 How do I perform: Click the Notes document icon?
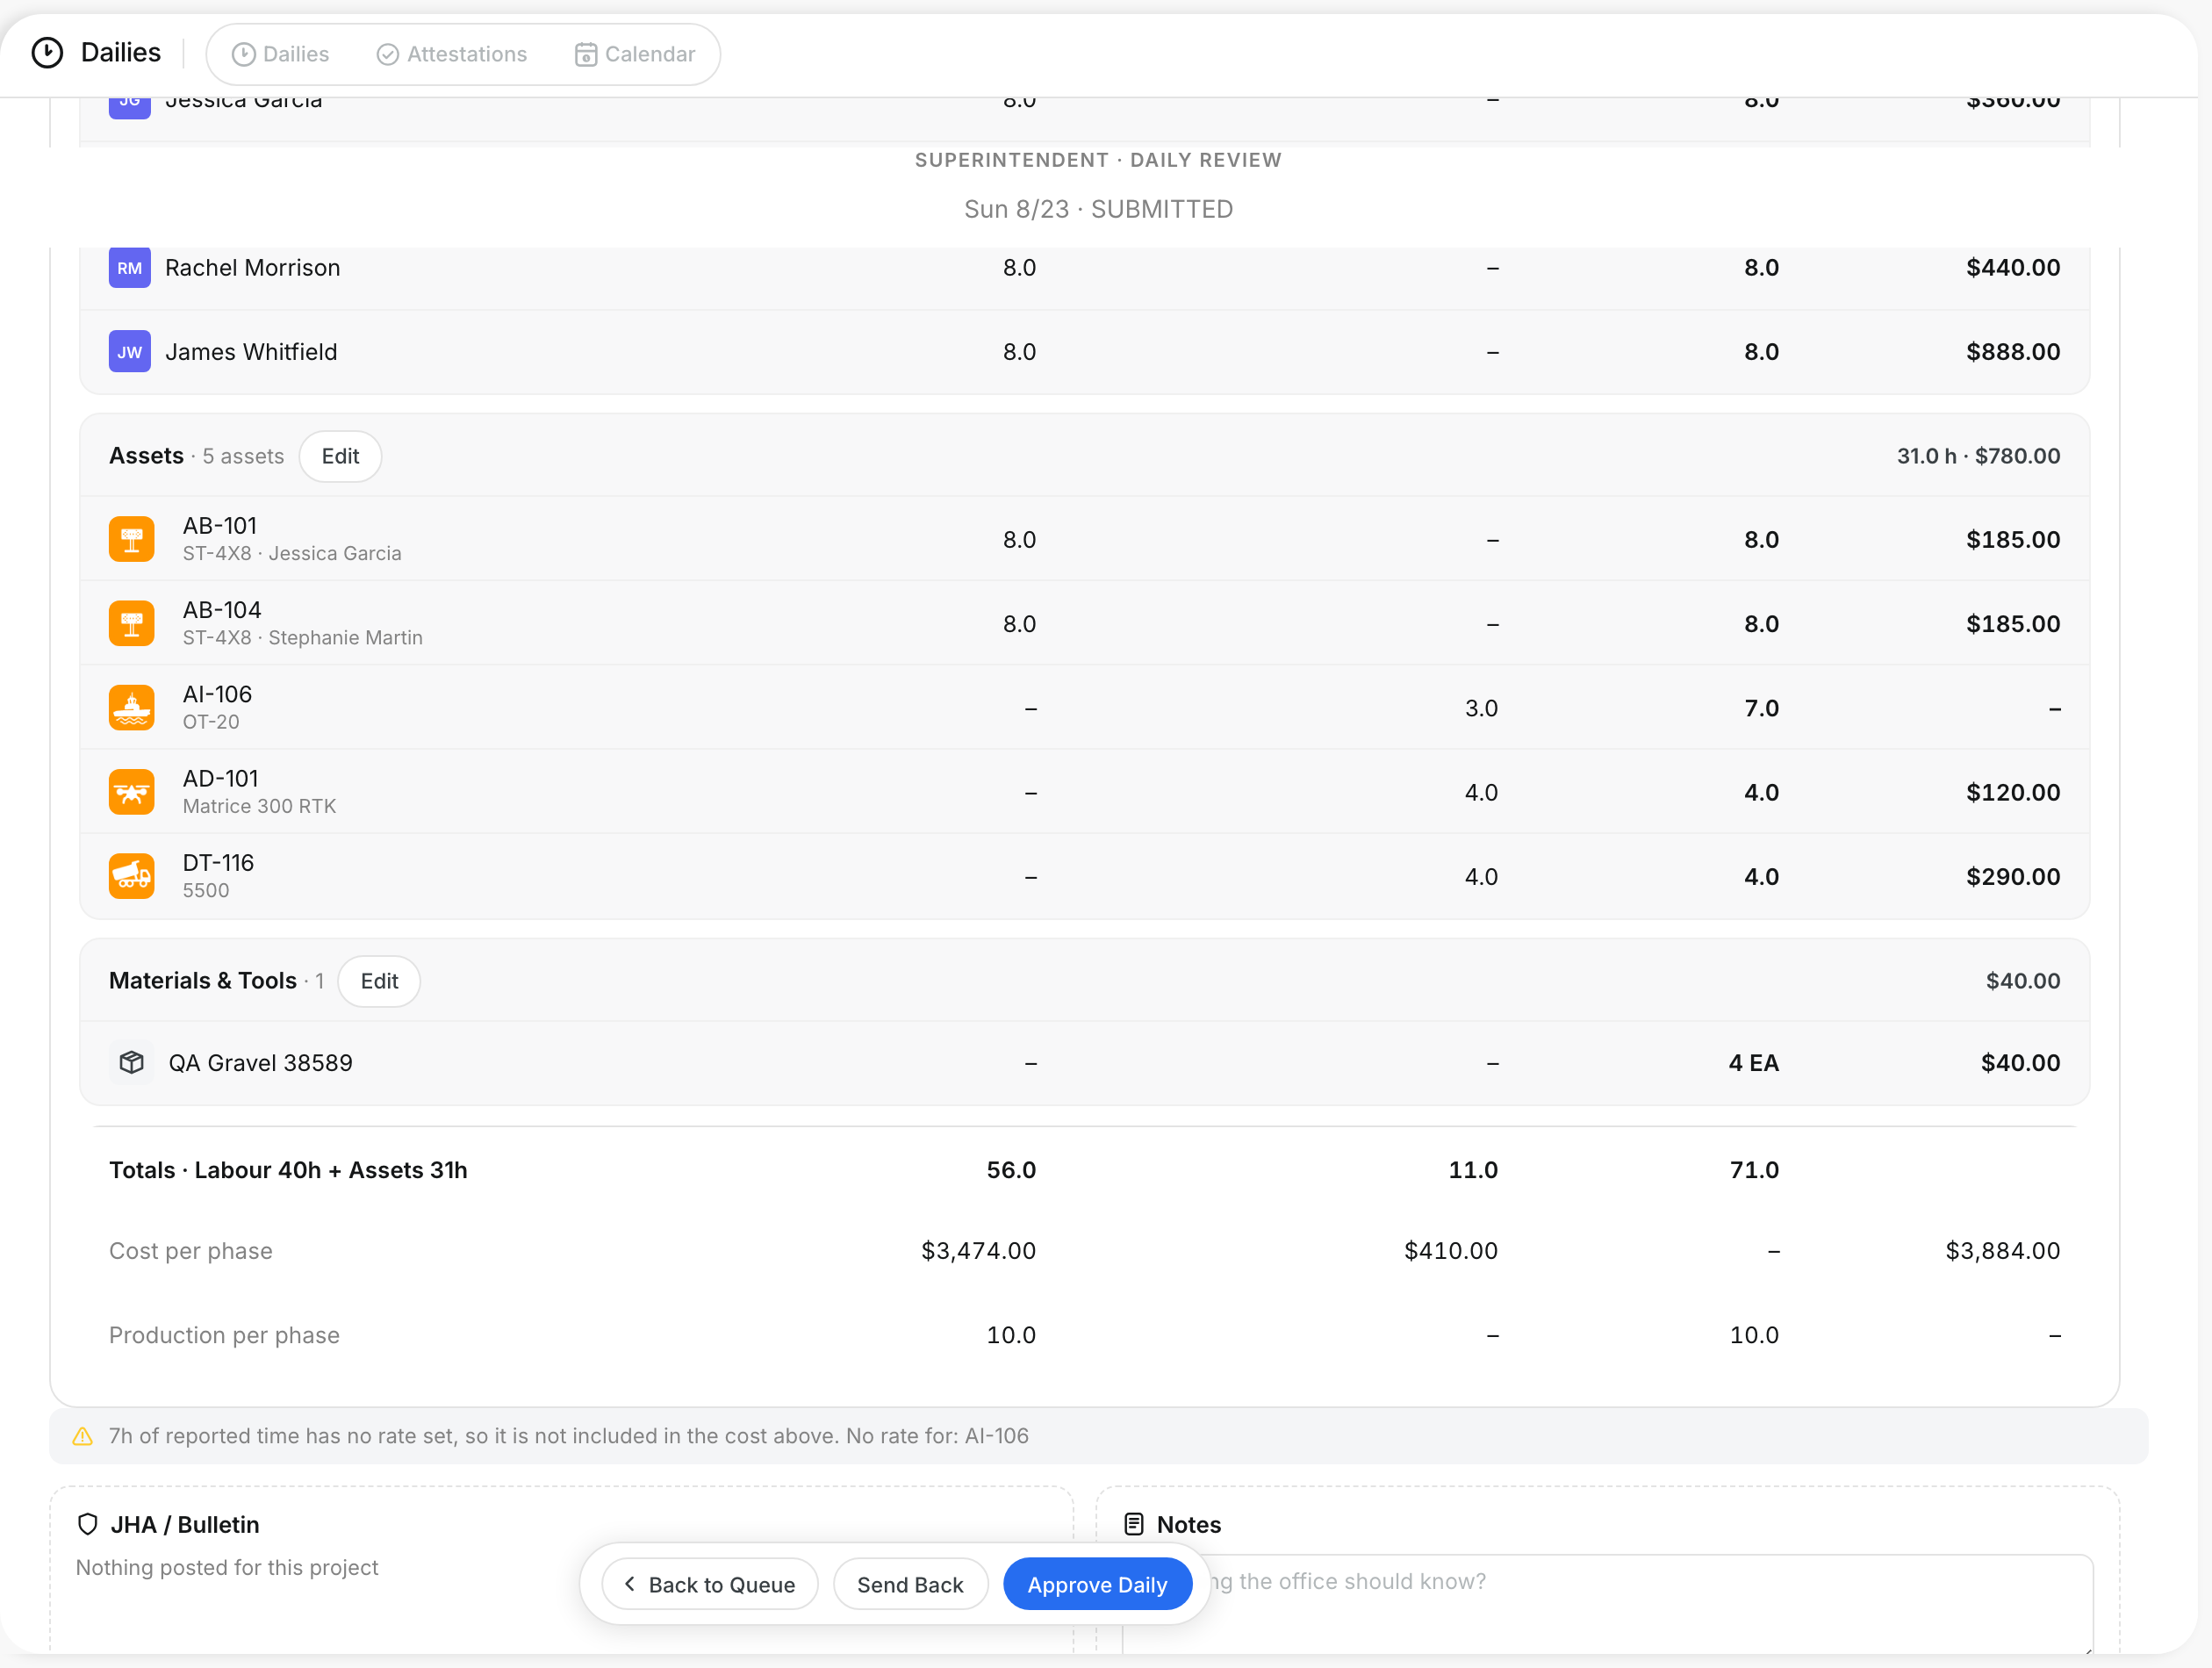tap(1134, 1525)
